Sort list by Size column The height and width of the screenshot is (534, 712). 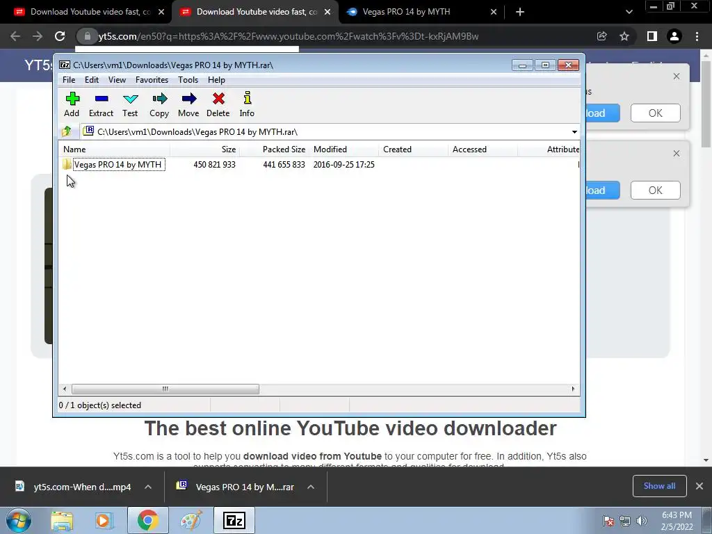coord(205,149)
